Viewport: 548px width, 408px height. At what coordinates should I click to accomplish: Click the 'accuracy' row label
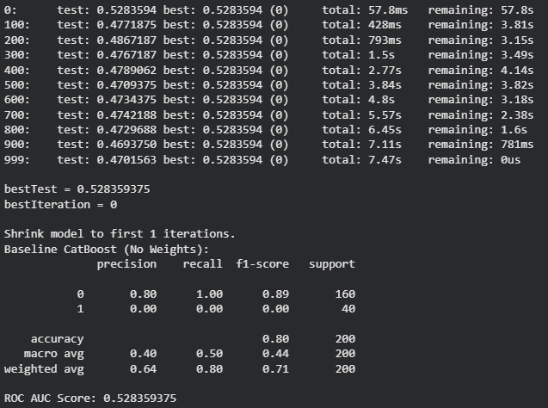58,339
